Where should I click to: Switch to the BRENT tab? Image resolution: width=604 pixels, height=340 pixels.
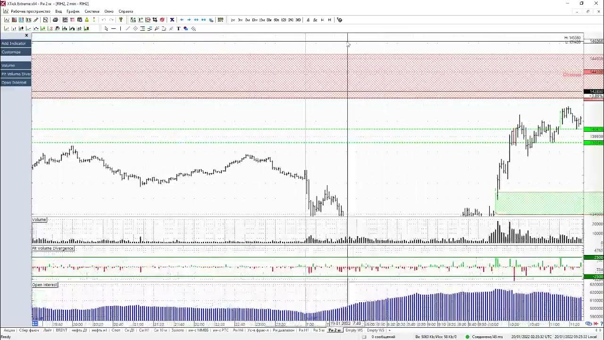(x=61, y=330)
